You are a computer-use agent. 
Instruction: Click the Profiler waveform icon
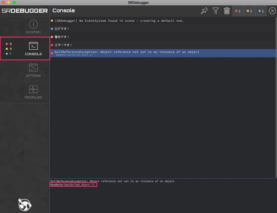coord(33,89)
